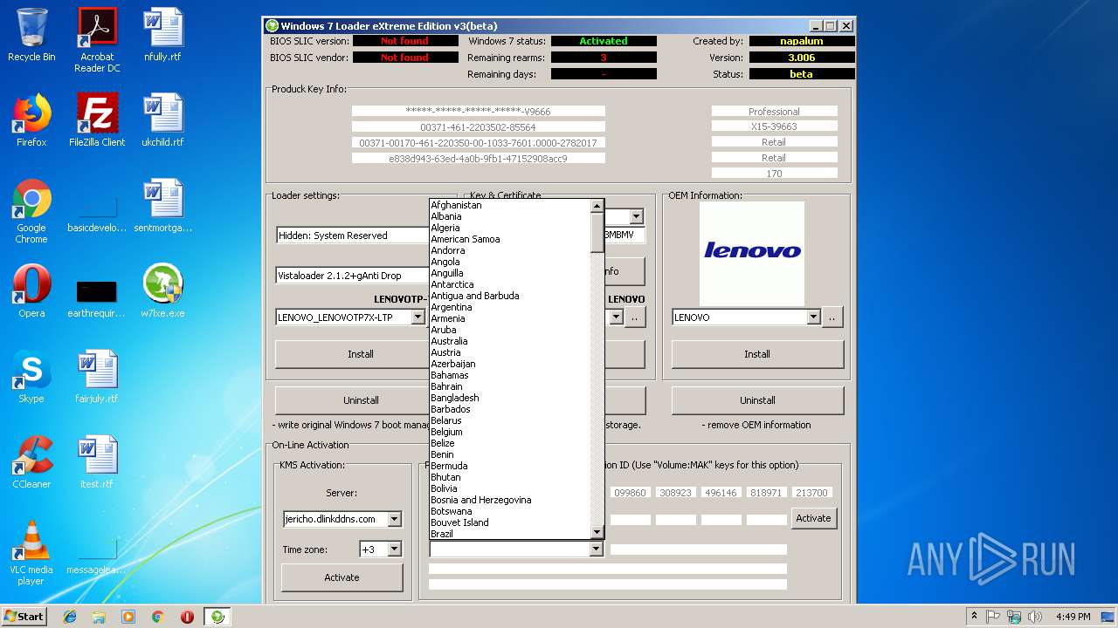Screen dimensions: 1118x628
Task: Open Opera from the taskbar
Action: pyautogui.click(x=187, y=617)
